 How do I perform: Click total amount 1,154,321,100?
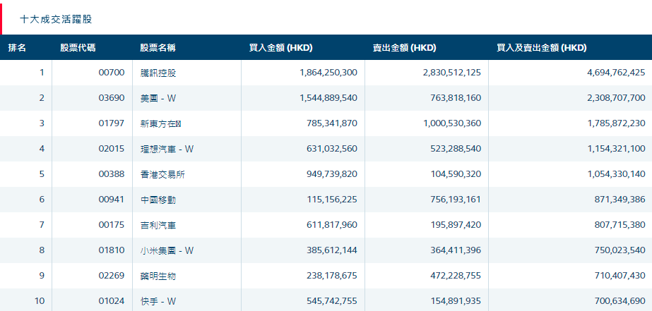coord(617,149)
